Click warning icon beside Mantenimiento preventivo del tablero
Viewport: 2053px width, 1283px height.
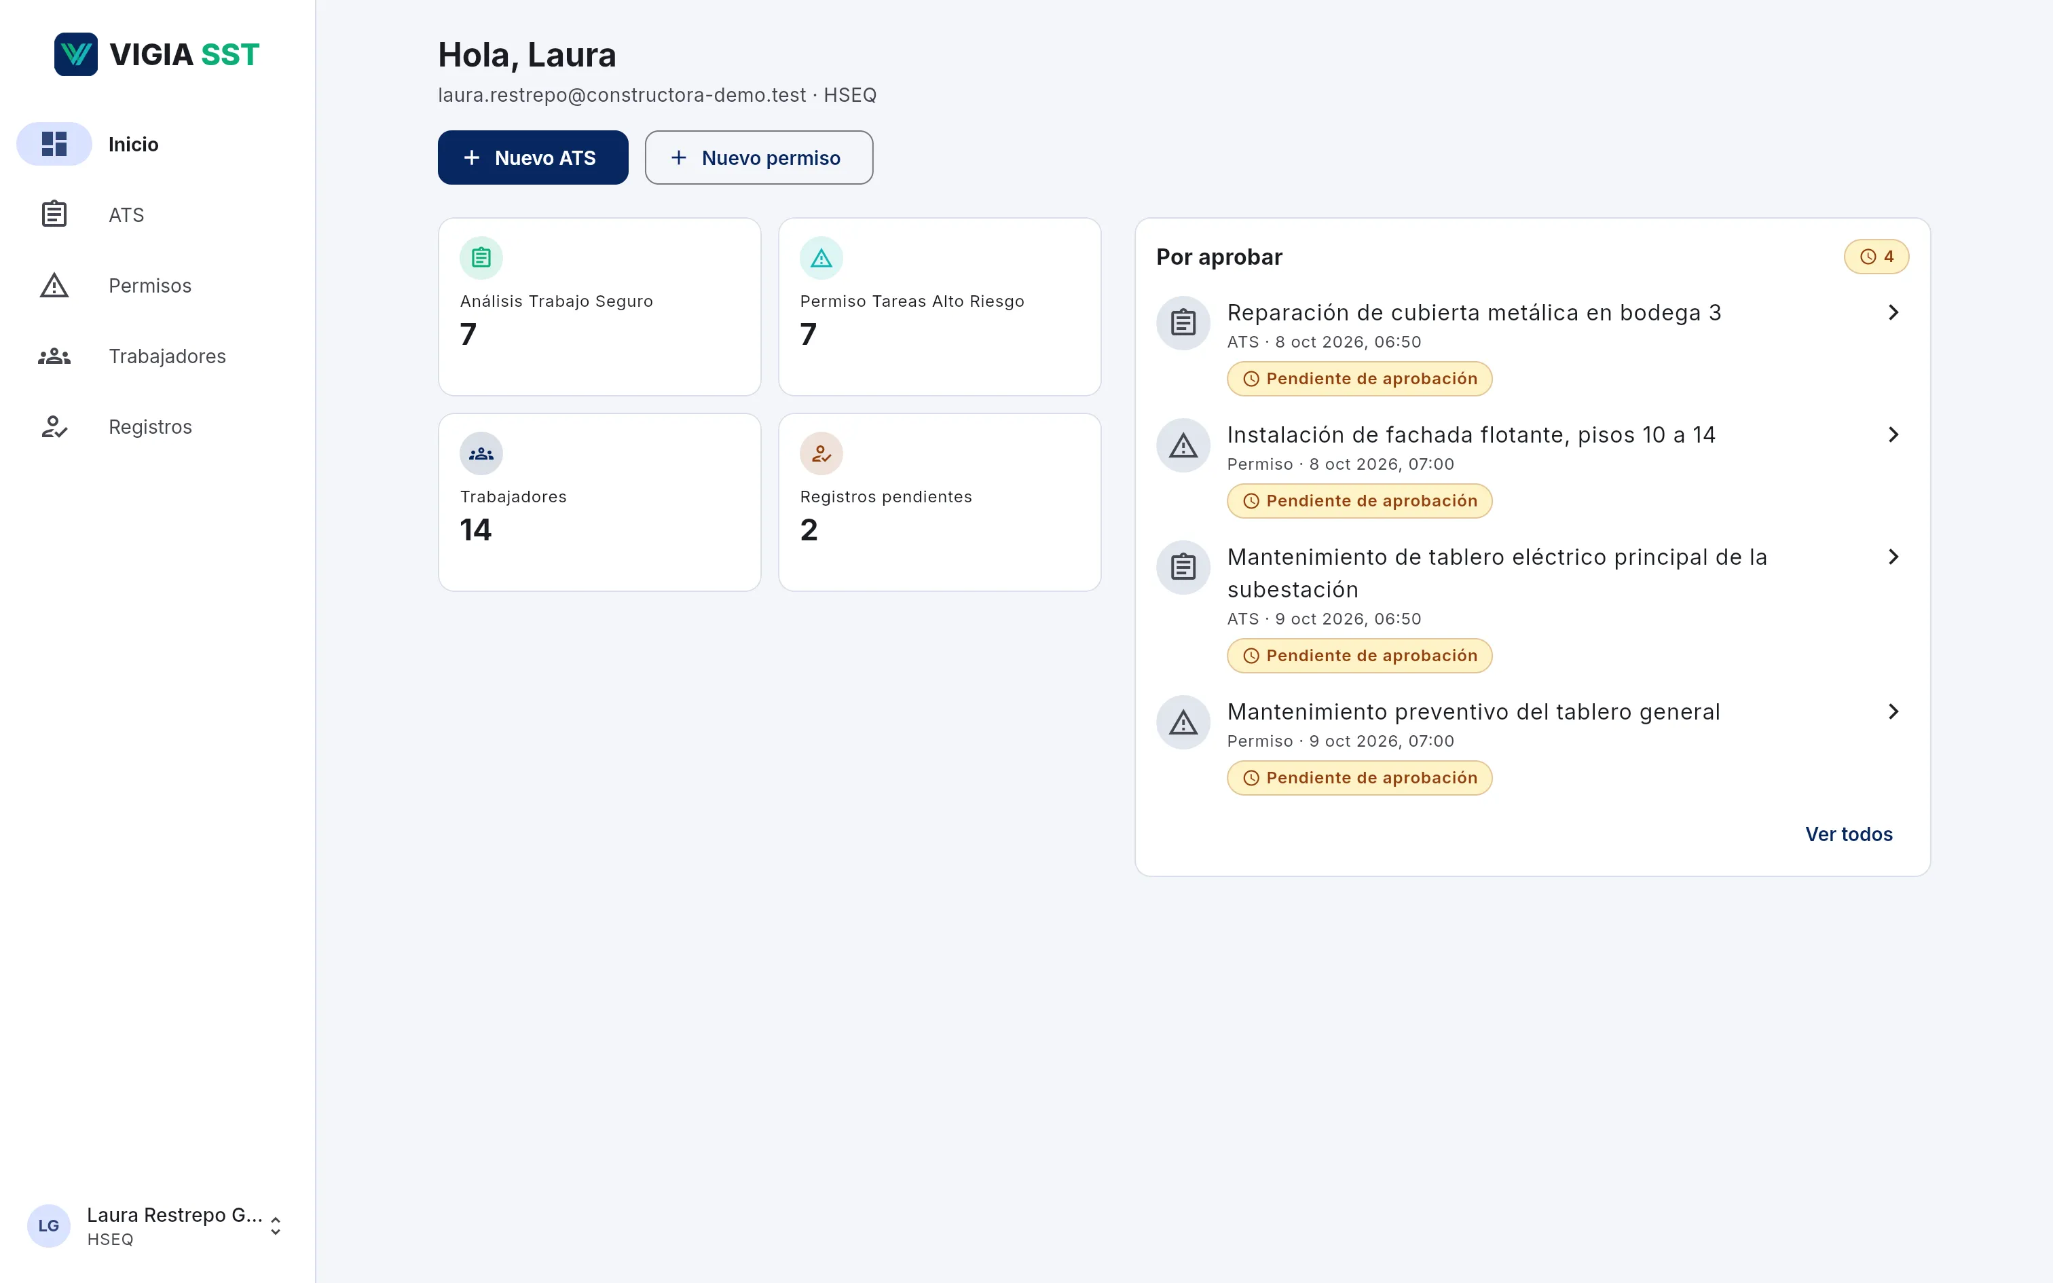coord(1183,722)
